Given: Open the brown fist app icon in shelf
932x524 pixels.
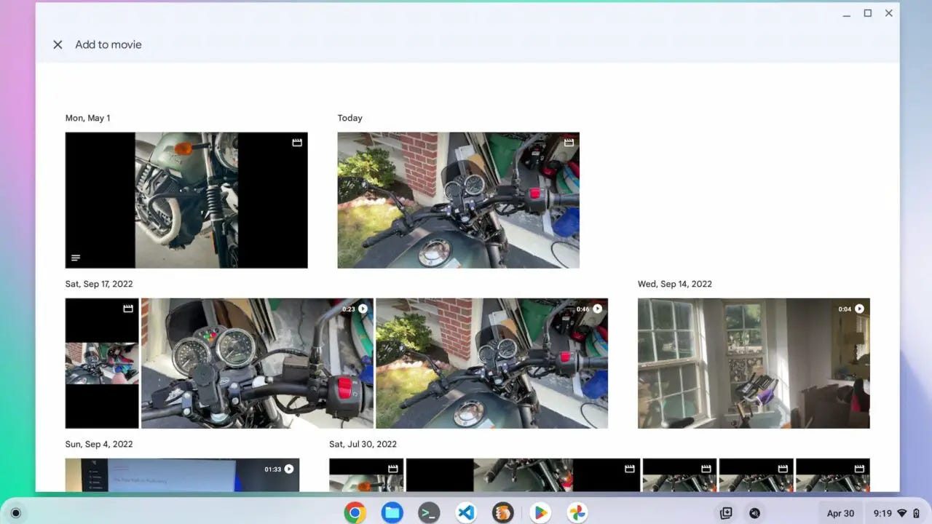Looking at the screenshot, I should (503, 513).
